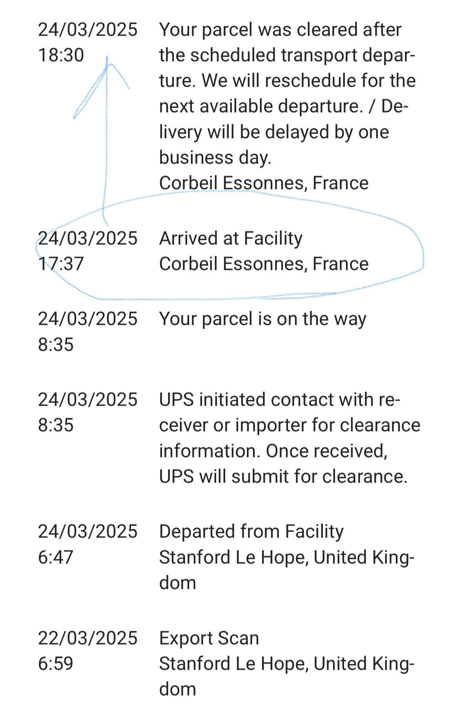The height and width of the screenshot is (709, 459).
Task: Tap first 24/03/2025 8:35 timestamp
Action: (x=87, y=332)
